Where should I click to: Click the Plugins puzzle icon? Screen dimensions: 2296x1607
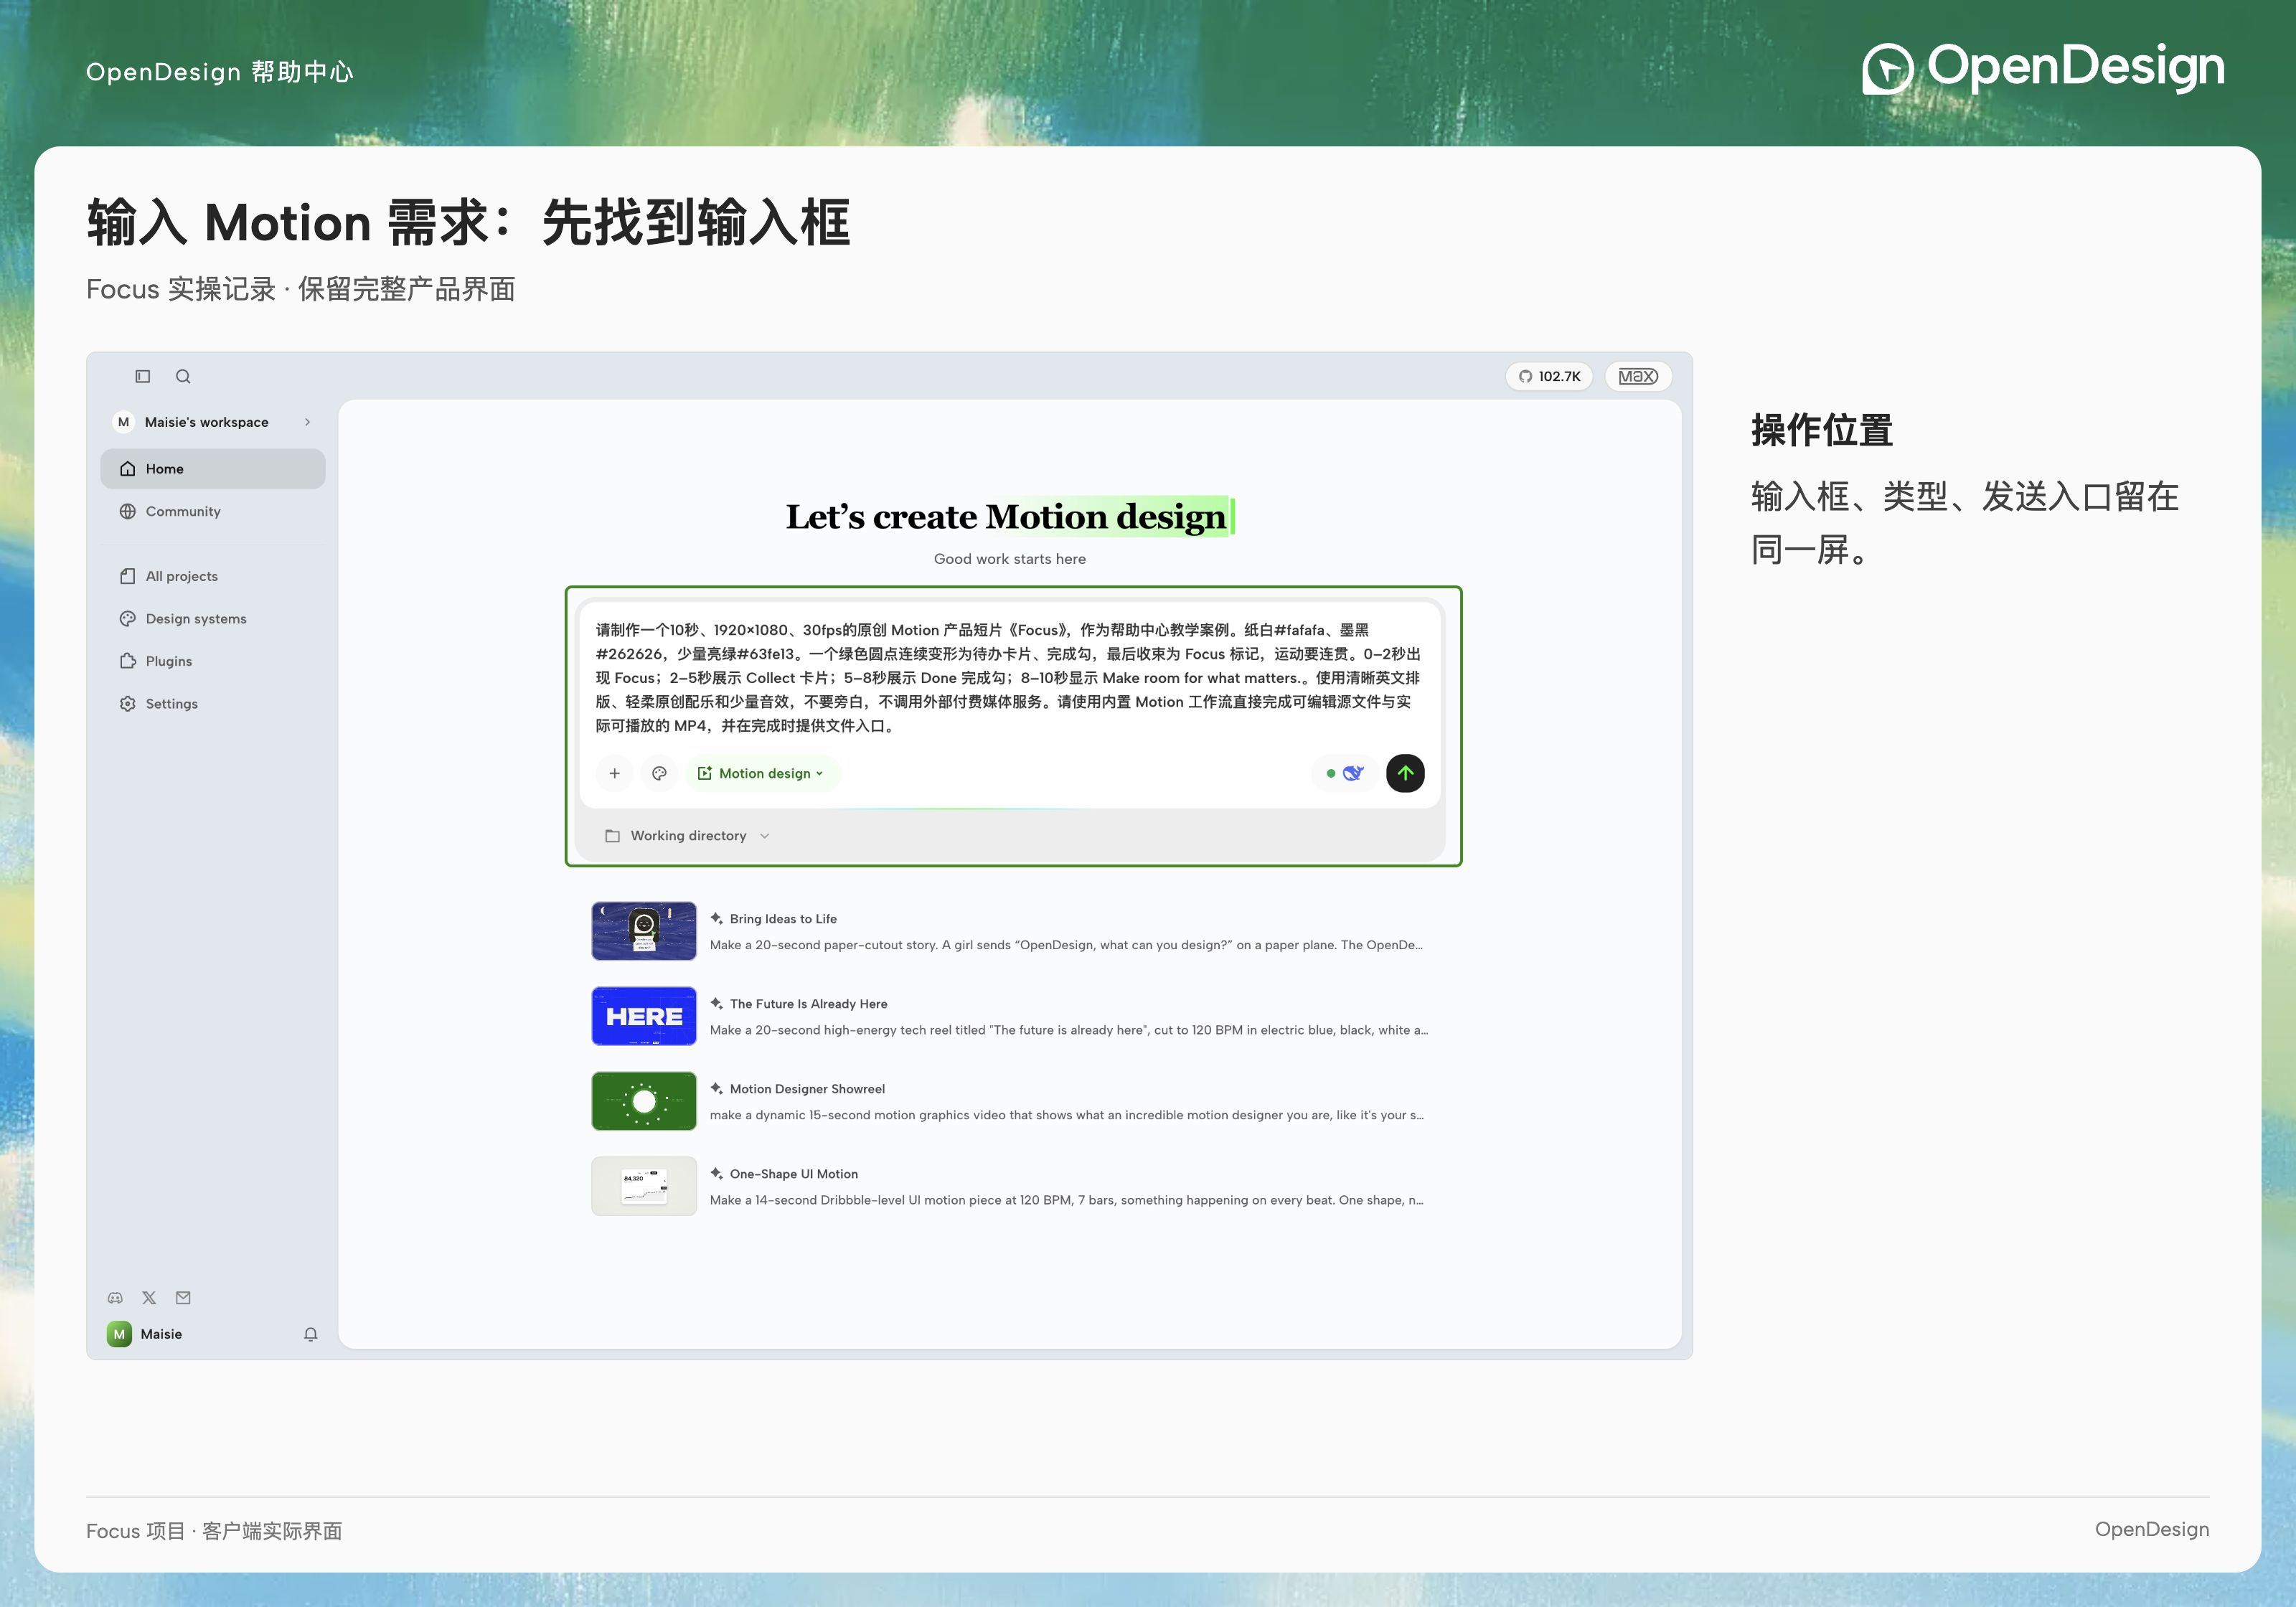pyautogui.click(x=128, y=661)
